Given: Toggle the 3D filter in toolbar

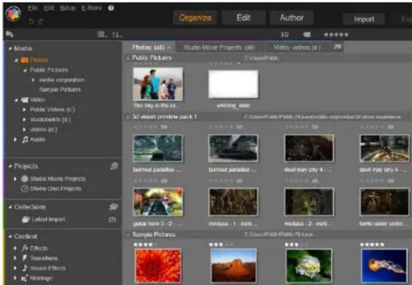Looking at the screenshot, I should (285, 35).
